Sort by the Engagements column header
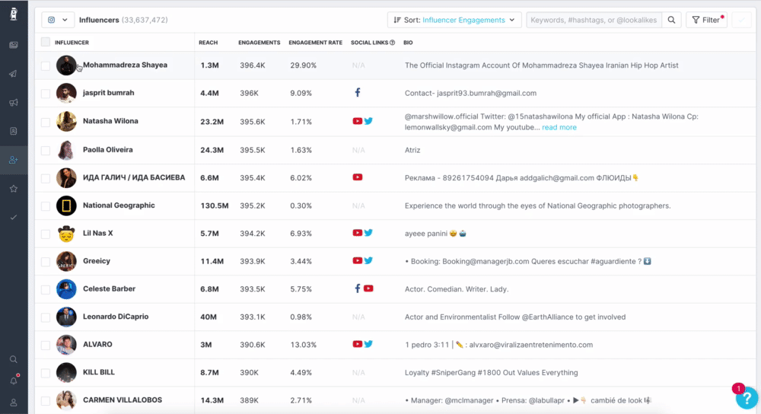761x414 pixels. click(x=260, y=43)
